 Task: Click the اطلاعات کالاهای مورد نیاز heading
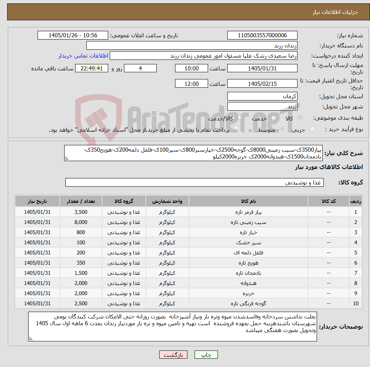pos(329,167)
